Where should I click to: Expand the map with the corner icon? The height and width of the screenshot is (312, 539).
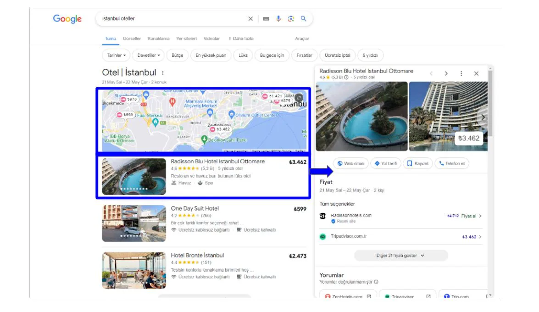(299, 98)
